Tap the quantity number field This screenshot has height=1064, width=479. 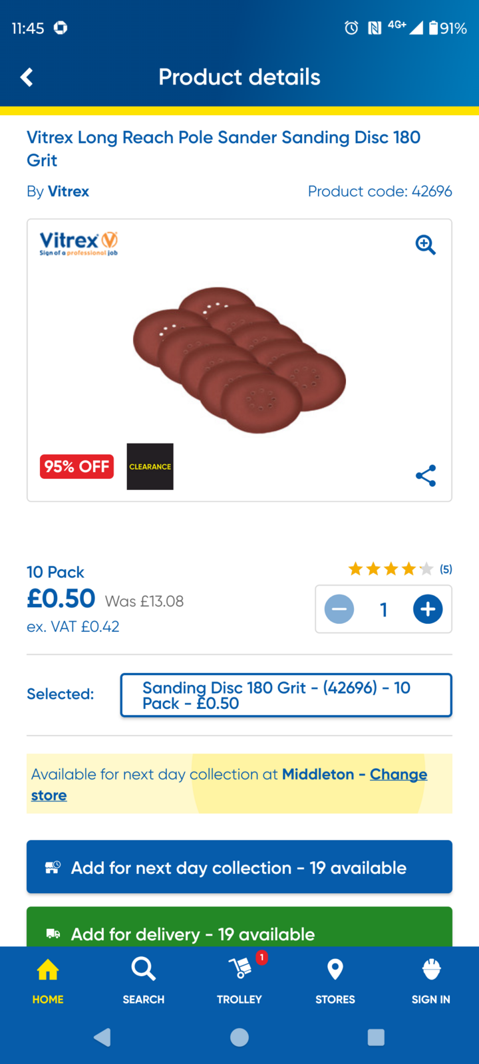[x=383, y=609]
